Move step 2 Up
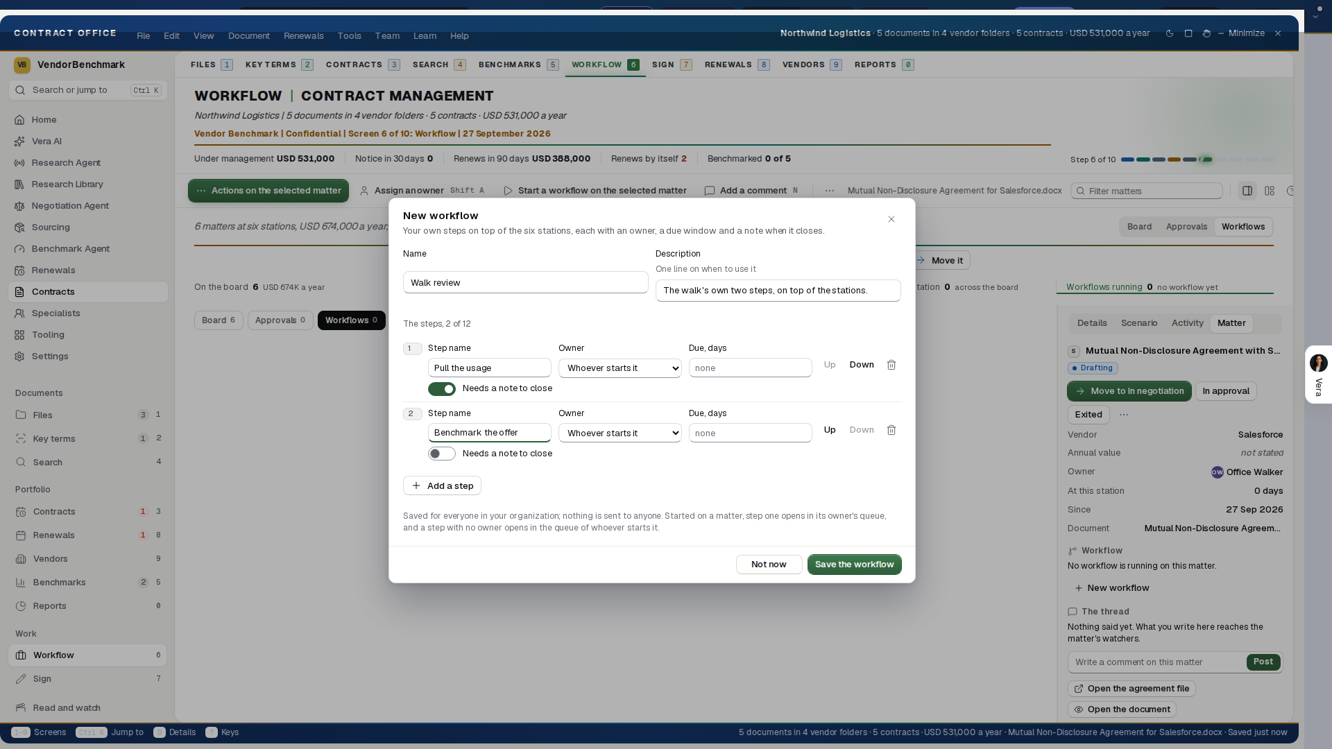Screen dimensions: 1332x749 pos(830,430)
